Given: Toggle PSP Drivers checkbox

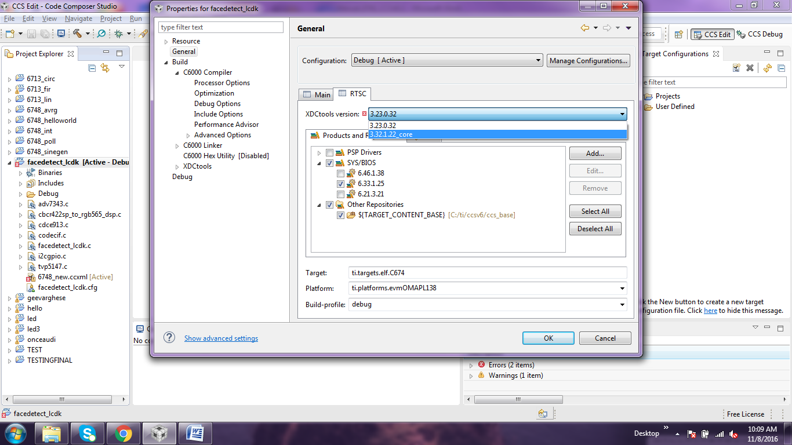Looking at the screenshot, I should (x=329, y=152).
